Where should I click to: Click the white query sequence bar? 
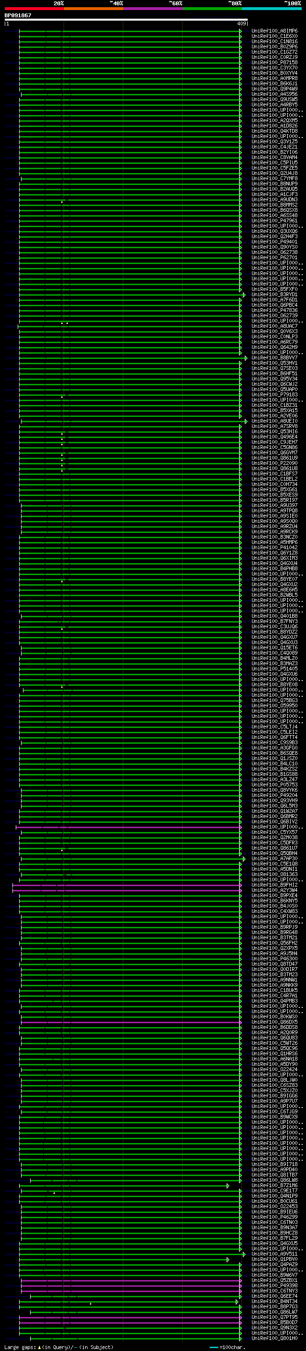coord(126,19)
